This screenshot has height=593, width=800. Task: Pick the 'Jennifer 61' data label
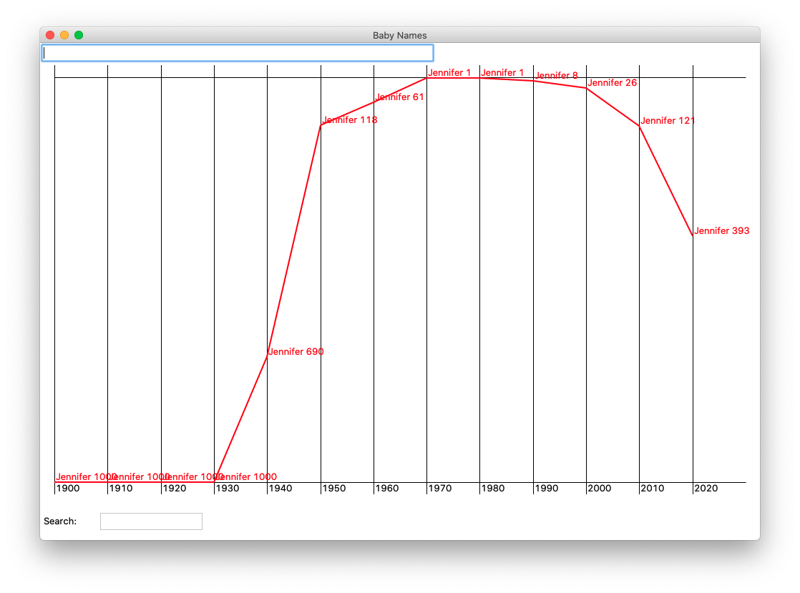(x=400, y=97)
